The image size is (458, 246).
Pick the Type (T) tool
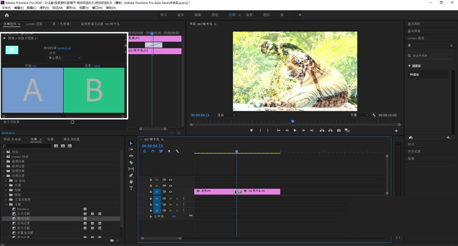click(131, 188)
